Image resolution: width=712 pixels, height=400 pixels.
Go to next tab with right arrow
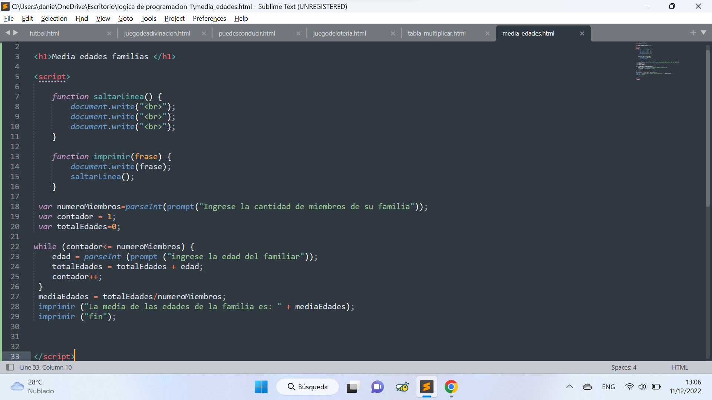point(16,33)
